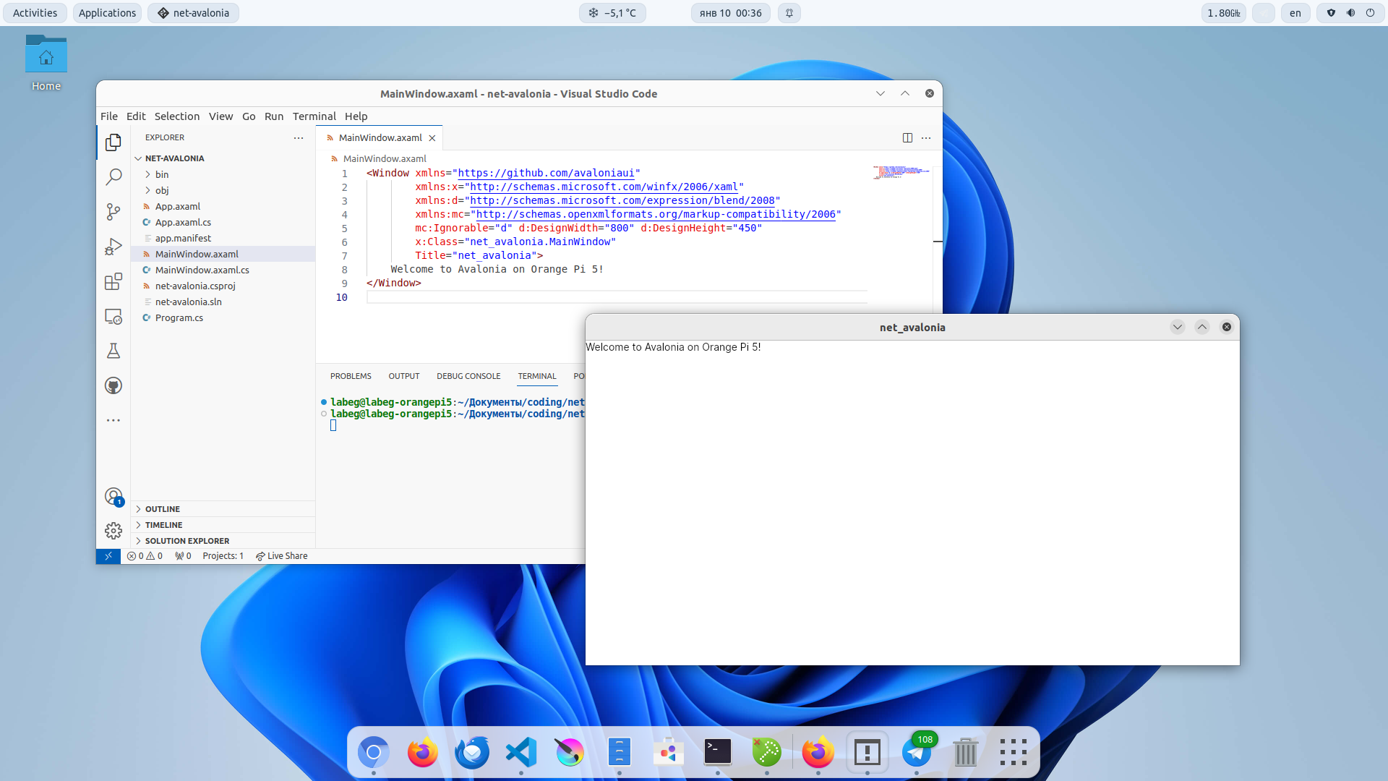Start Live Share from status bar
The height and width of the screenshot is (781, 1388).
point(281,556)
